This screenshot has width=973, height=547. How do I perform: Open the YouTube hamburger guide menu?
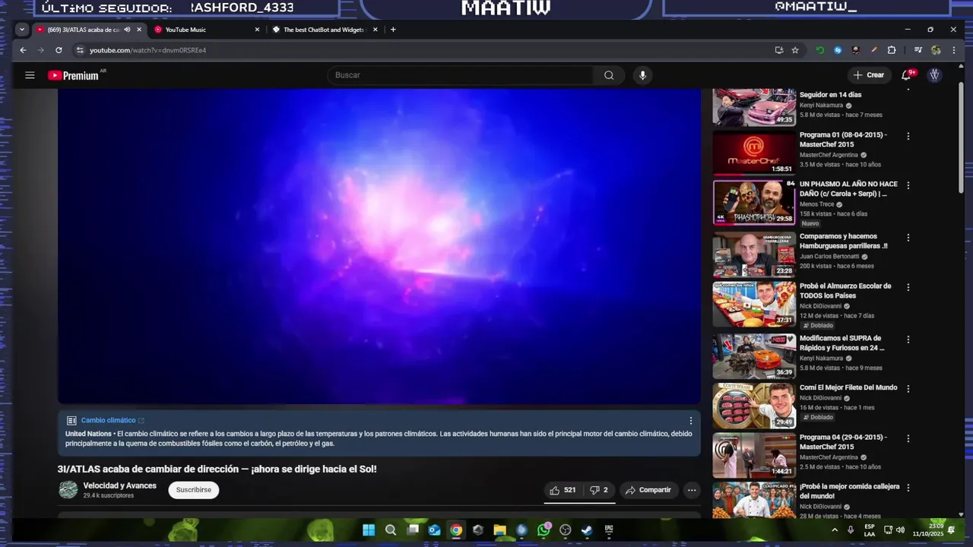click(30, 75)
